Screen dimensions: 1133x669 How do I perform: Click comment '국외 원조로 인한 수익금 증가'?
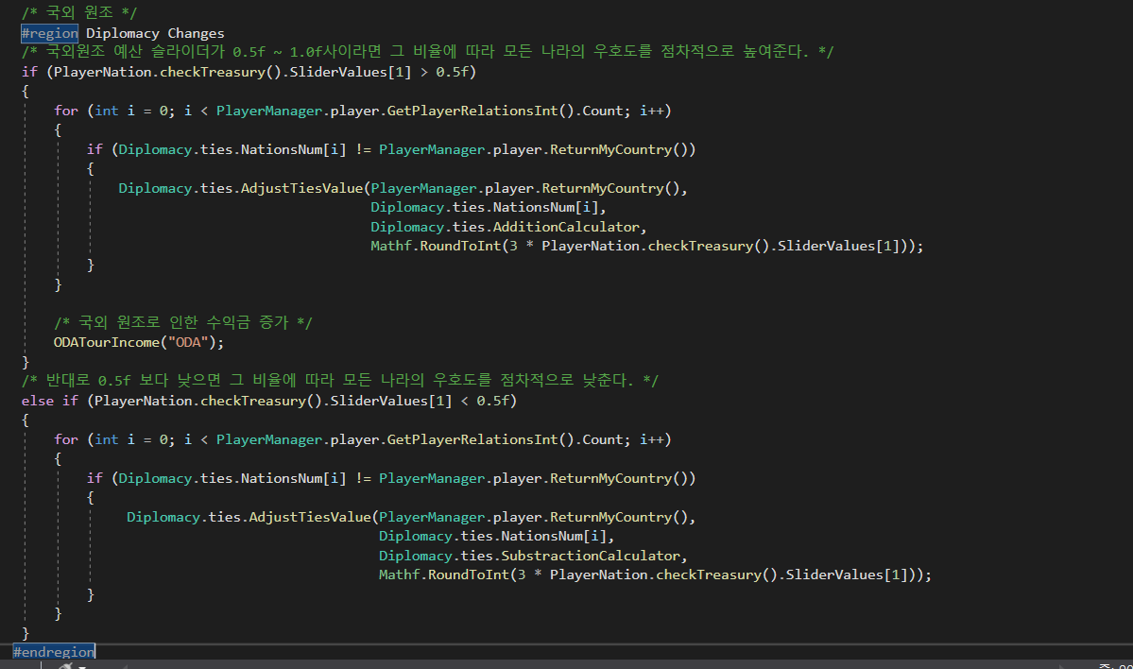pos(182,322)
